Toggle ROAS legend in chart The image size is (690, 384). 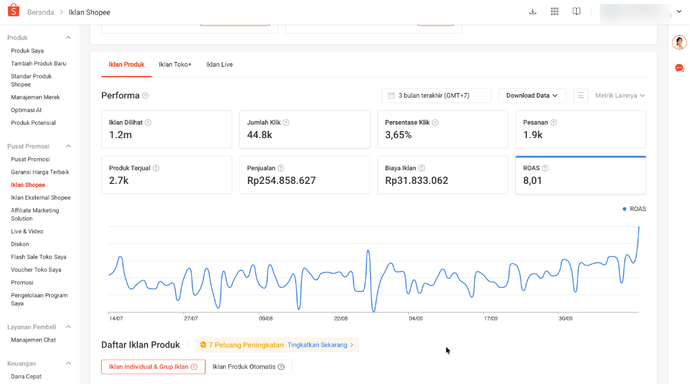click(x=634, y=209)
